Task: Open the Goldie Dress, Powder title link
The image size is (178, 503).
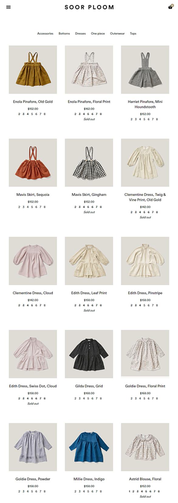Action: [33, 479]
